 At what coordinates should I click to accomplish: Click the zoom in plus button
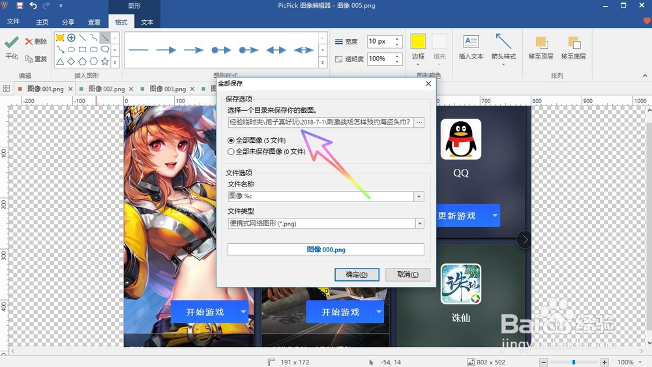pos(604,362)
